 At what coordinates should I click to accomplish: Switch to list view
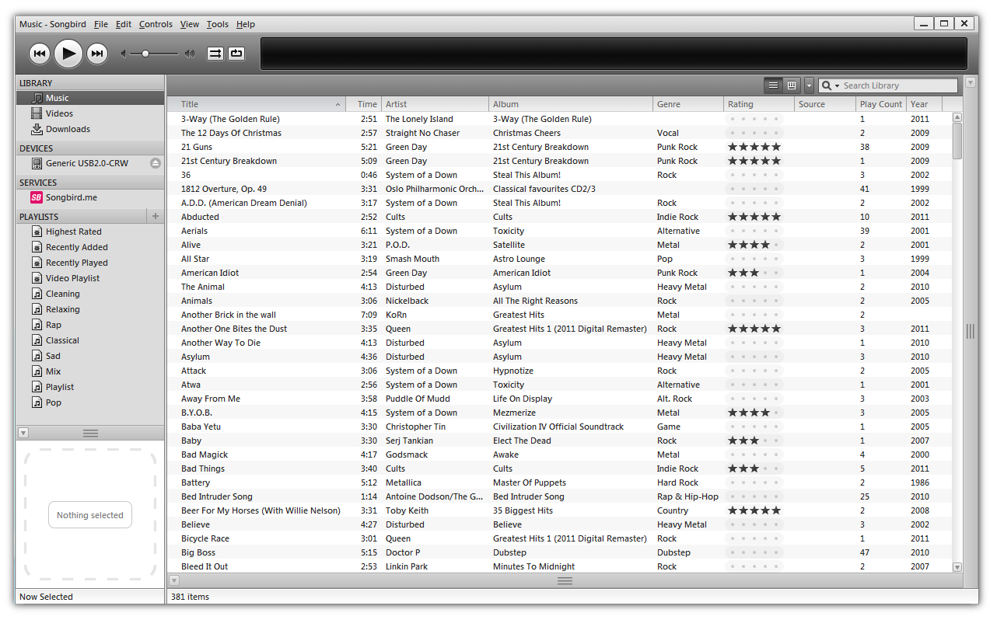773,85
